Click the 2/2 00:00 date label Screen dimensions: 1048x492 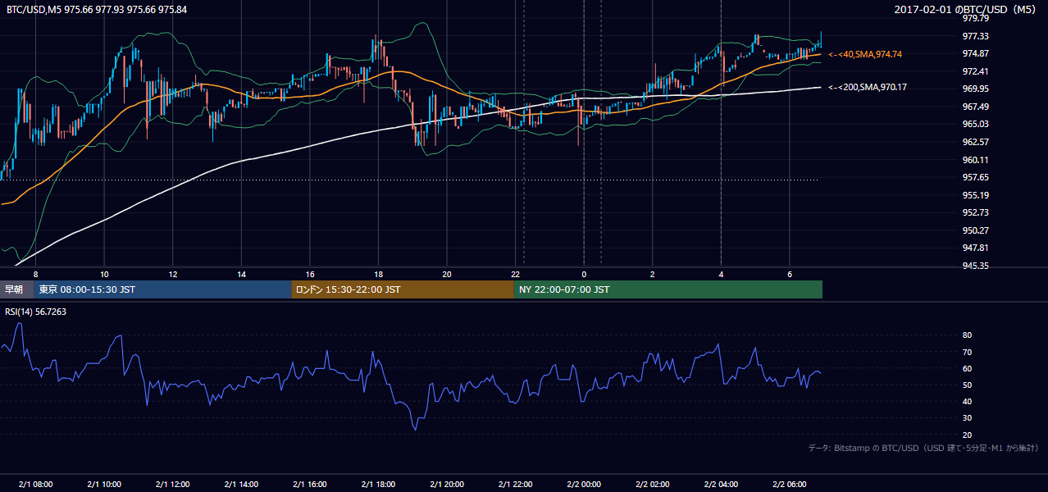584,484
